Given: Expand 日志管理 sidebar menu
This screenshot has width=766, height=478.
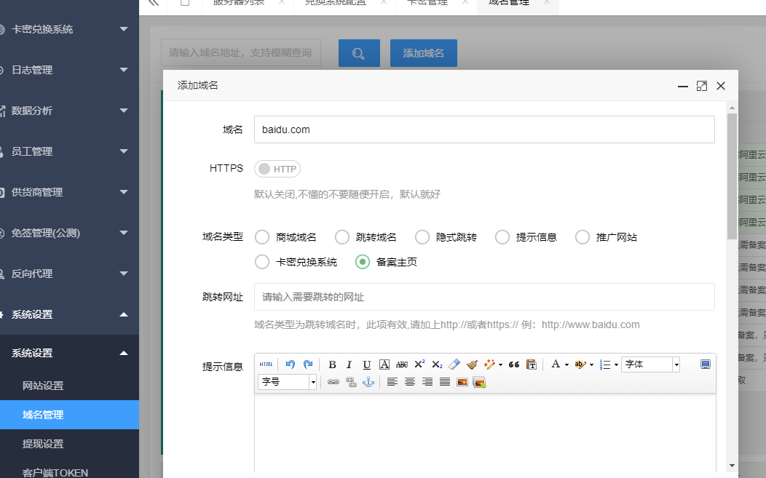Looking at the screenshot, I should [69, 70].
